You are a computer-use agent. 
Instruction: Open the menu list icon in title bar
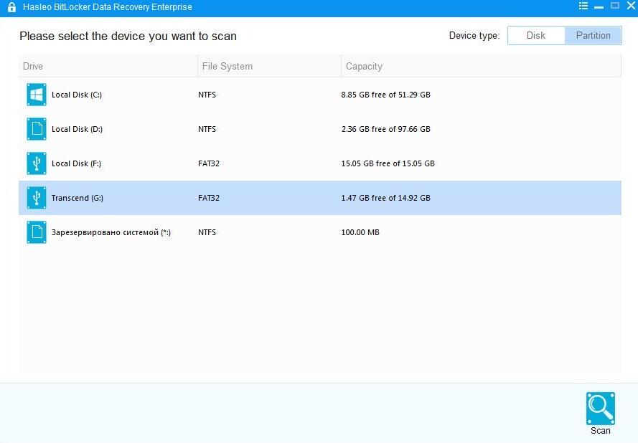coord(583,6)
